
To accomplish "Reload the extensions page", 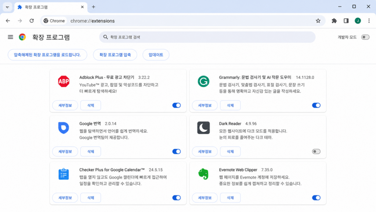I will (x=32, y=21).
